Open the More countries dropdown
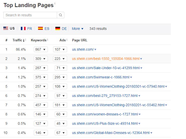This screenshot has height=139, width=186. (78, 29)
